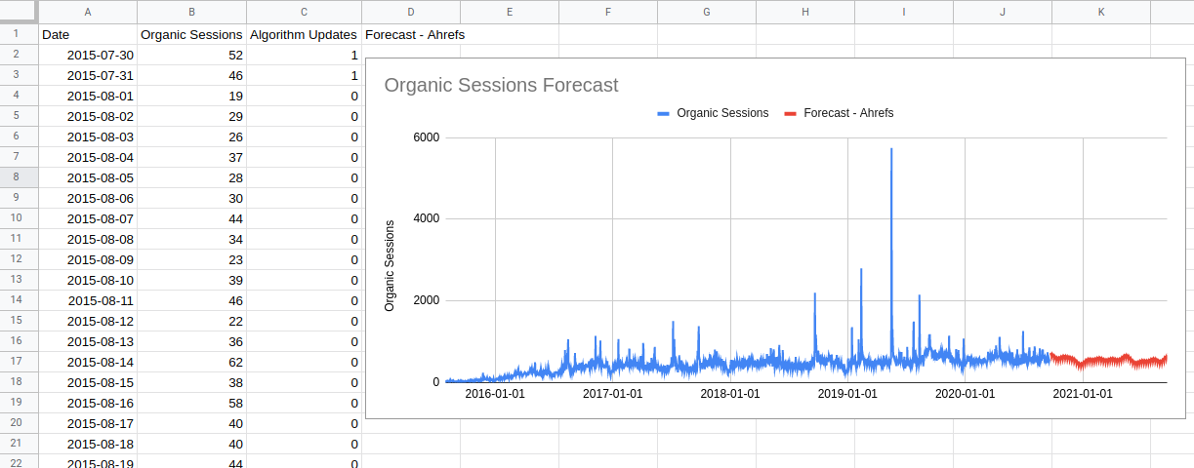Click column K header

point(1101,12)
